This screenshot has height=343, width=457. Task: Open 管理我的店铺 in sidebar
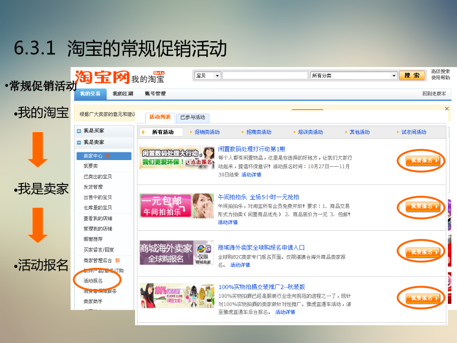(x=97, y=229)
